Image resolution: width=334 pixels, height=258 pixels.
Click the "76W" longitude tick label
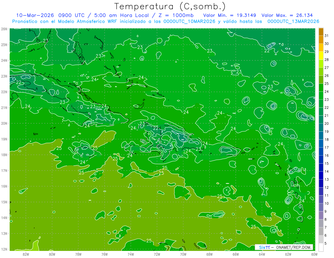(105, 254)
